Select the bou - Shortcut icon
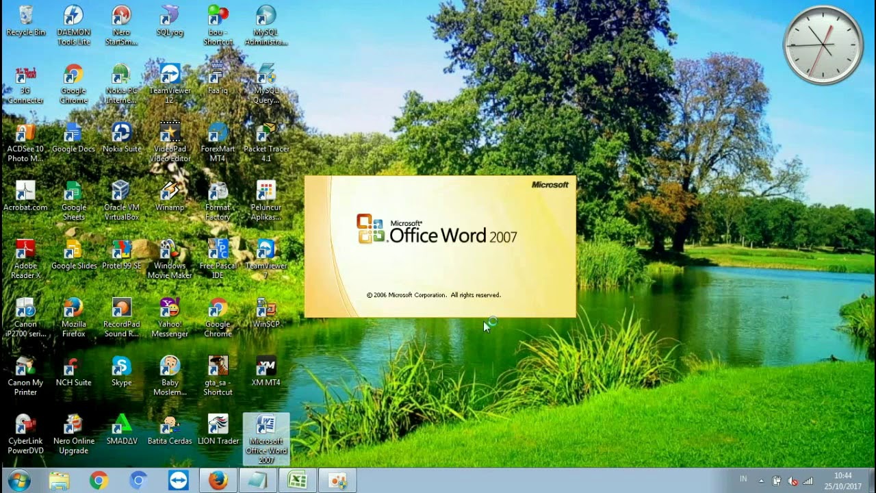Screen dimensions: 876x493 point(218,25)
